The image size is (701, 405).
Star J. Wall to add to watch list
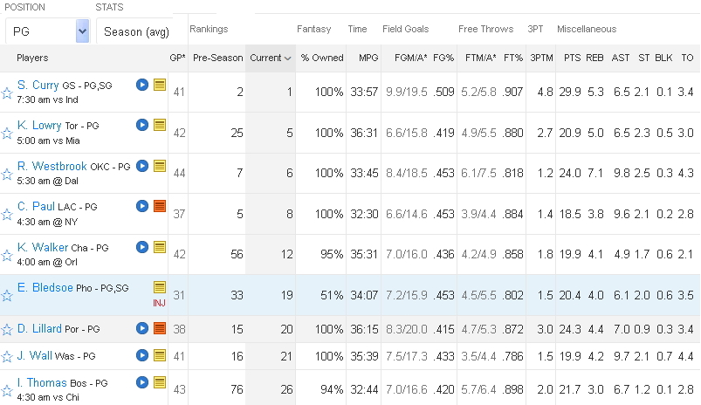(x=7, y=357)
